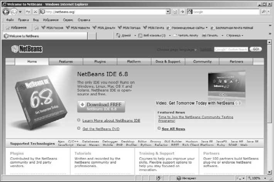
Task: Select the Community navigation tab
Action: coord(202,62)
